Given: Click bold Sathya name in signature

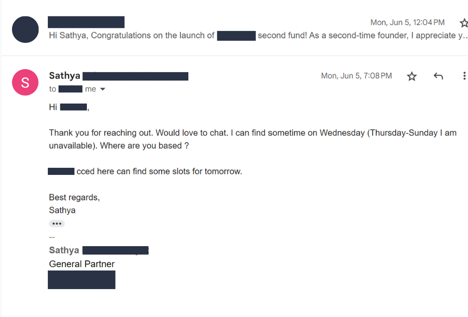Looking at the screenshot, I should [x=64, y=251].
